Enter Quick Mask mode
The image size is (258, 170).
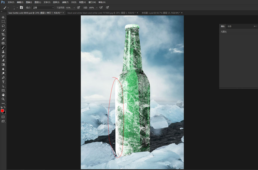3,117
